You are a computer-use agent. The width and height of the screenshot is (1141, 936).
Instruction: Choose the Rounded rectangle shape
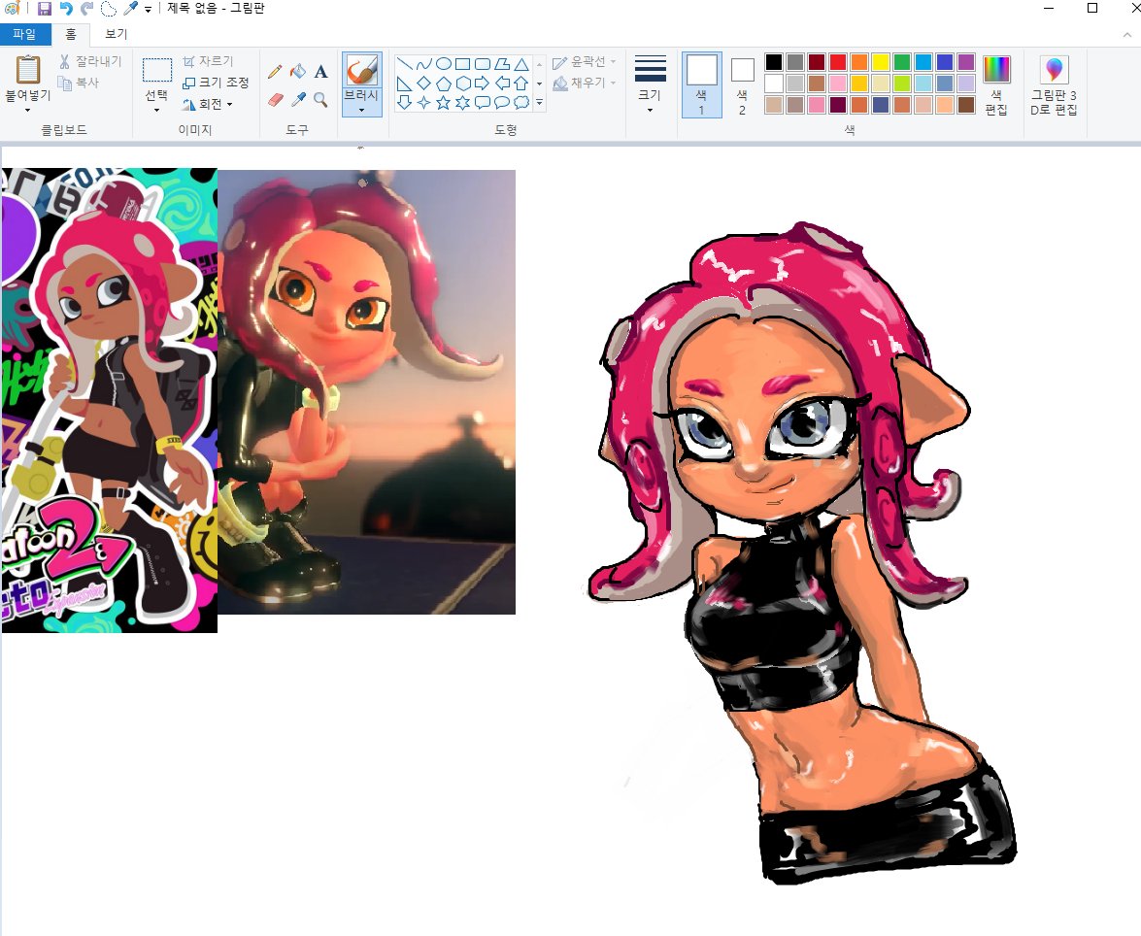click(x=482, y=64)
